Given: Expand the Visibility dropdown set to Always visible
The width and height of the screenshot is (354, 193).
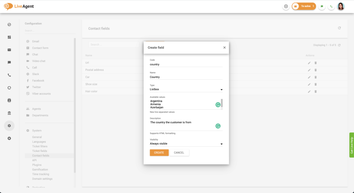Looking at the screenshot, I should pos(186,144).
